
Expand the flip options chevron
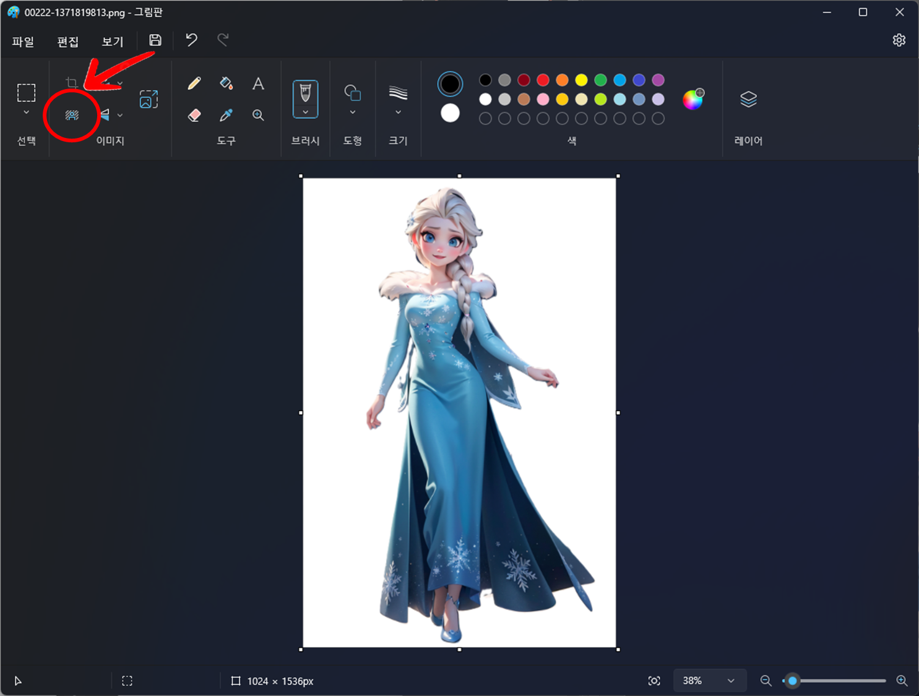[120, 115]
